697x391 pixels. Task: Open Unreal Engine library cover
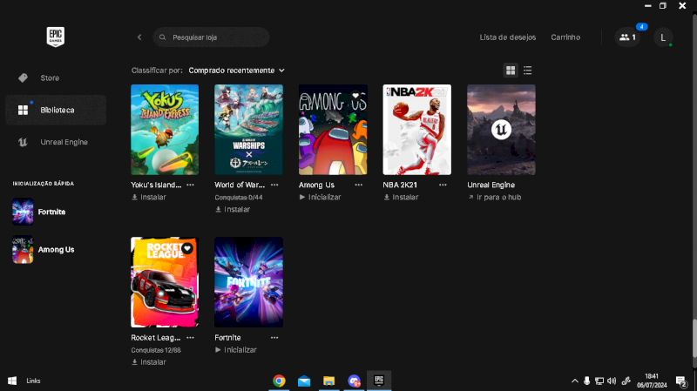[x=501, y=130]
